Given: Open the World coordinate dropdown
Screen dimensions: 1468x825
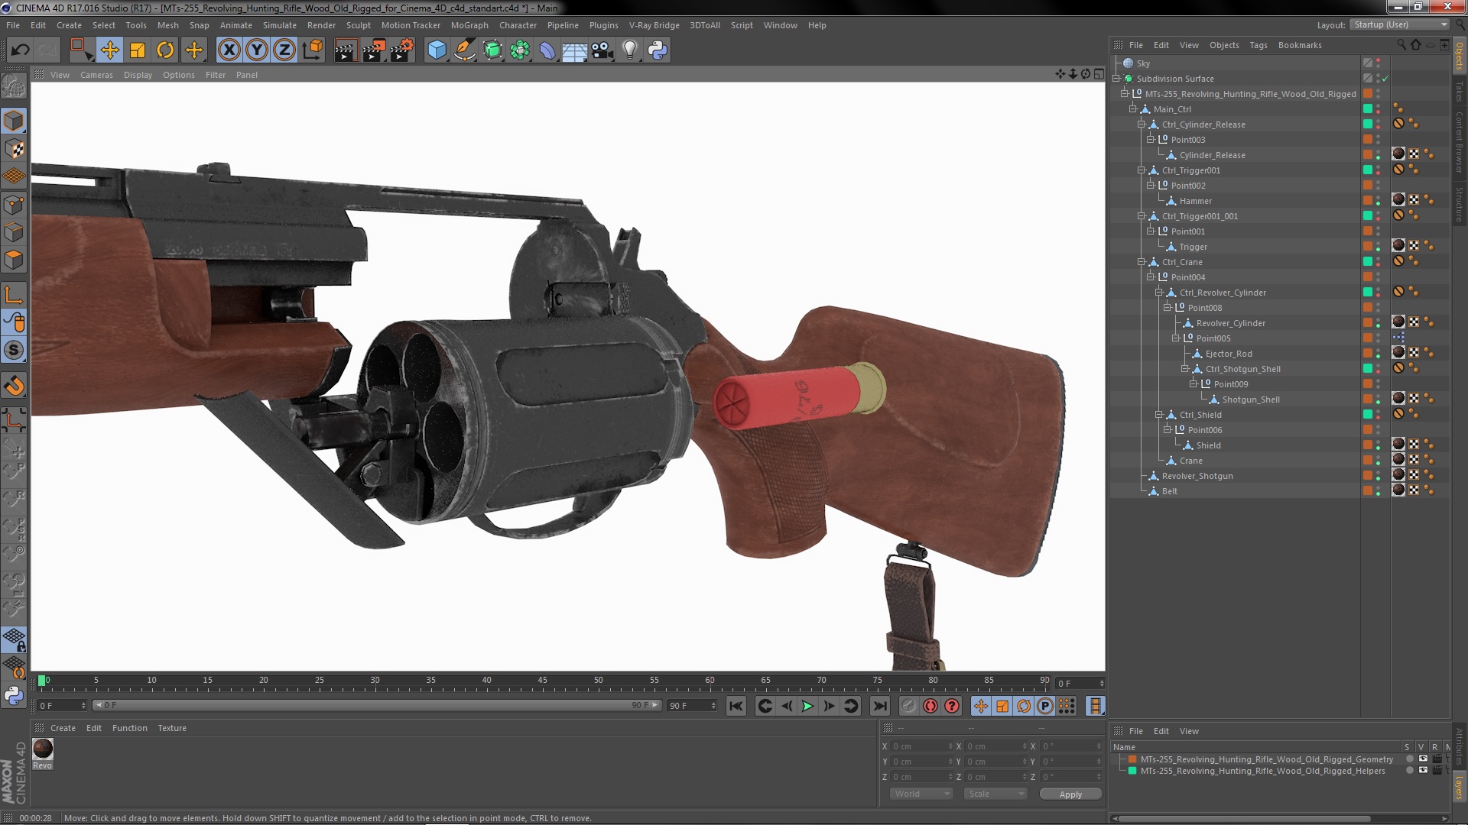Looking at the screenshot, I should pos(921,794).
